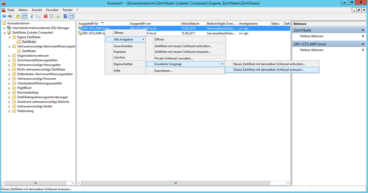Expand the Organisationsvertrauen tree node
Screen dimensions: 368x193
click(x=9, y=56)
